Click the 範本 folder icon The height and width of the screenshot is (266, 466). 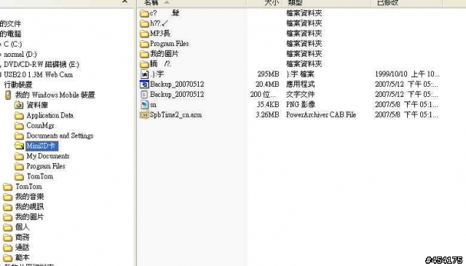point(8,258)
